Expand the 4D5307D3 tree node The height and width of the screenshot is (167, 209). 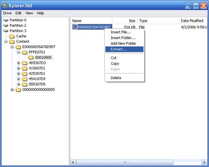pyautogui.click(x=19, y=63)
